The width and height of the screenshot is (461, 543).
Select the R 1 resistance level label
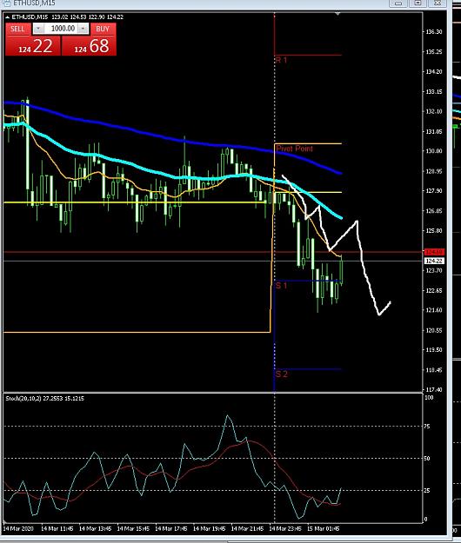[282, 60]
